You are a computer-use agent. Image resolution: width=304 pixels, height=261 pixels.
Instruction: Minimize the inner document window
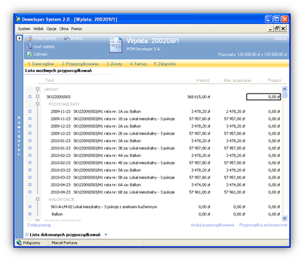click(x=270, y=29)
